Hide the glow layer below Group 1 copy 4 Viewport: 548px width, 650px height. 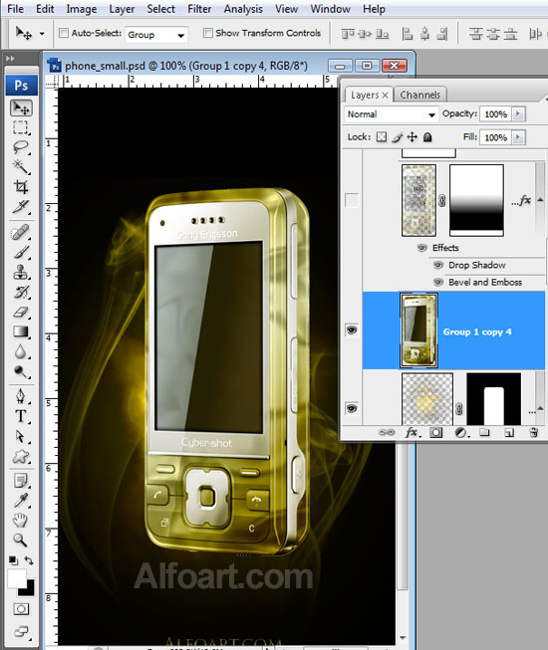point(352,408)
